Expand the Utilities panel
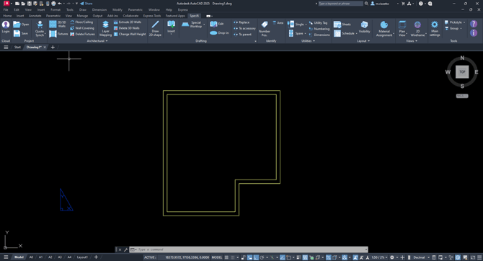 coord(308,40)
